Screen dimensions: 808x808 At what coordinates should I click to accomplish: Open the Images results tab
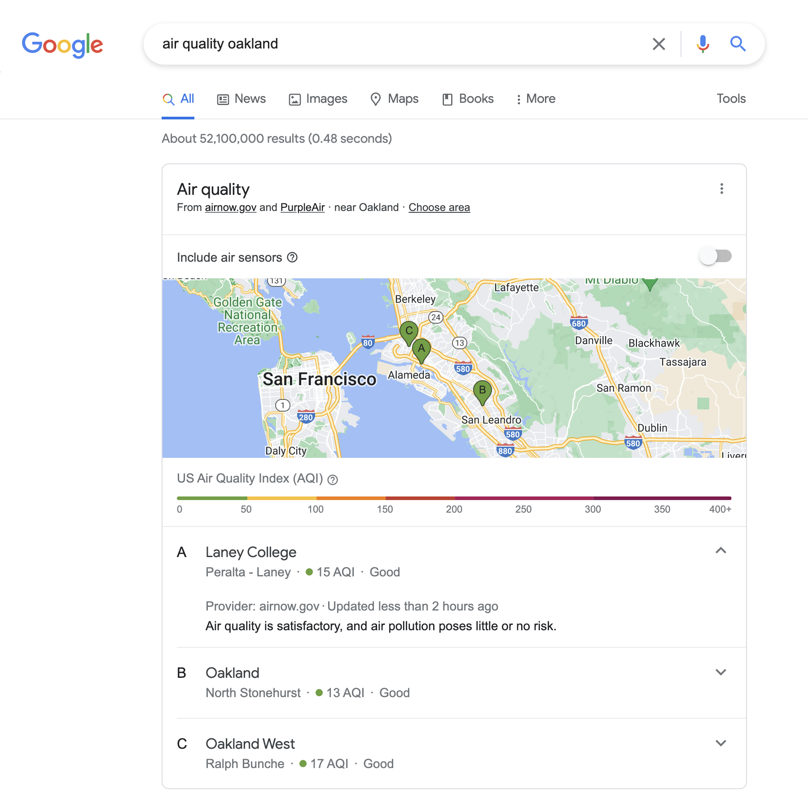click(x=318, y=99)
